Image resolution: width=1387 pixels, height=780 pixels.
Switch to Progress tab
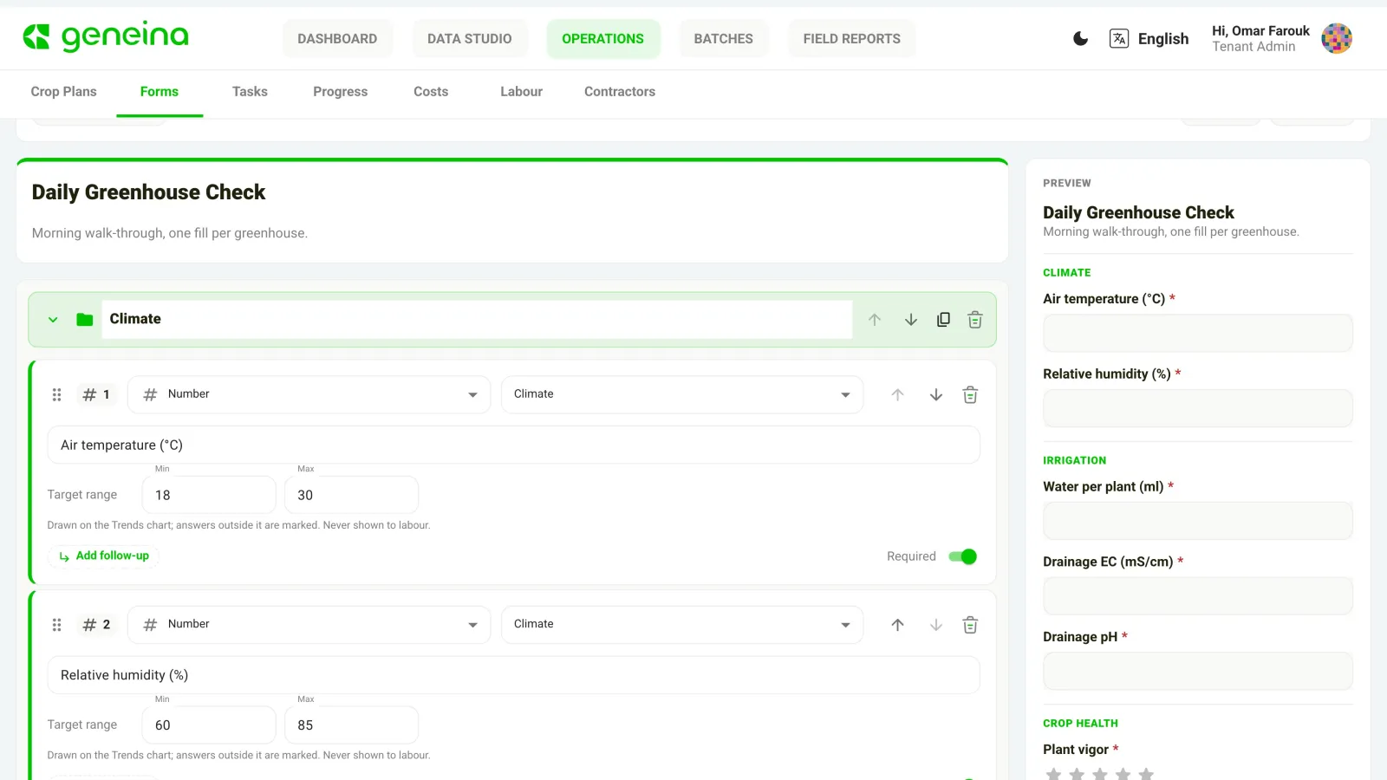(341, 92)
